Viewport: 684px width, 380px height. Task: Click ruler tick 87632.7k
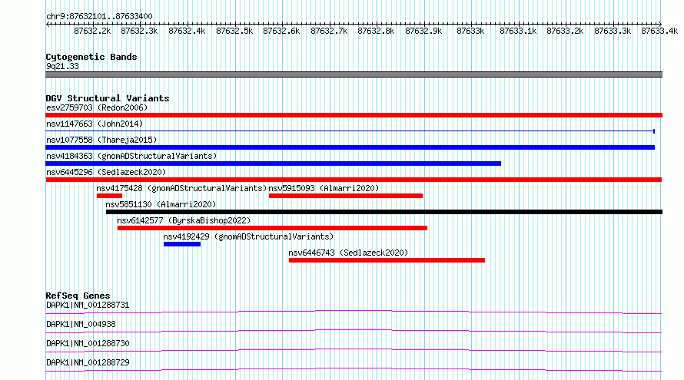click(x=329, y=31)
